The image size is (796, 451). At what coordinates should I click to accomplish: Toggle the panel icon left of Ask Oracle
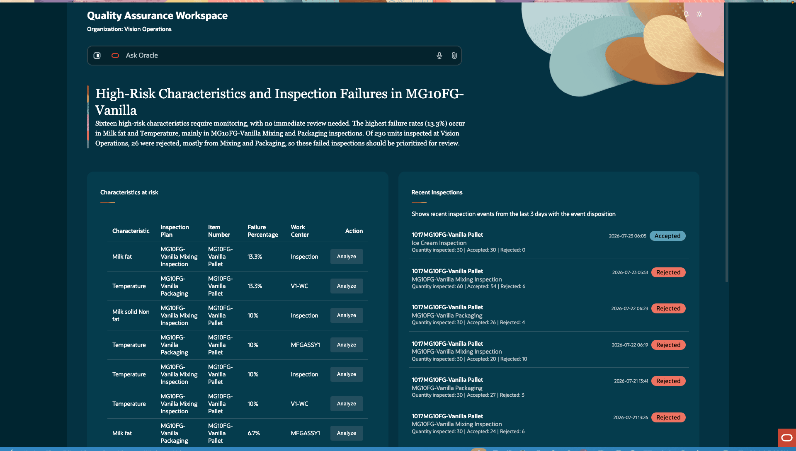tap(97, 56)
